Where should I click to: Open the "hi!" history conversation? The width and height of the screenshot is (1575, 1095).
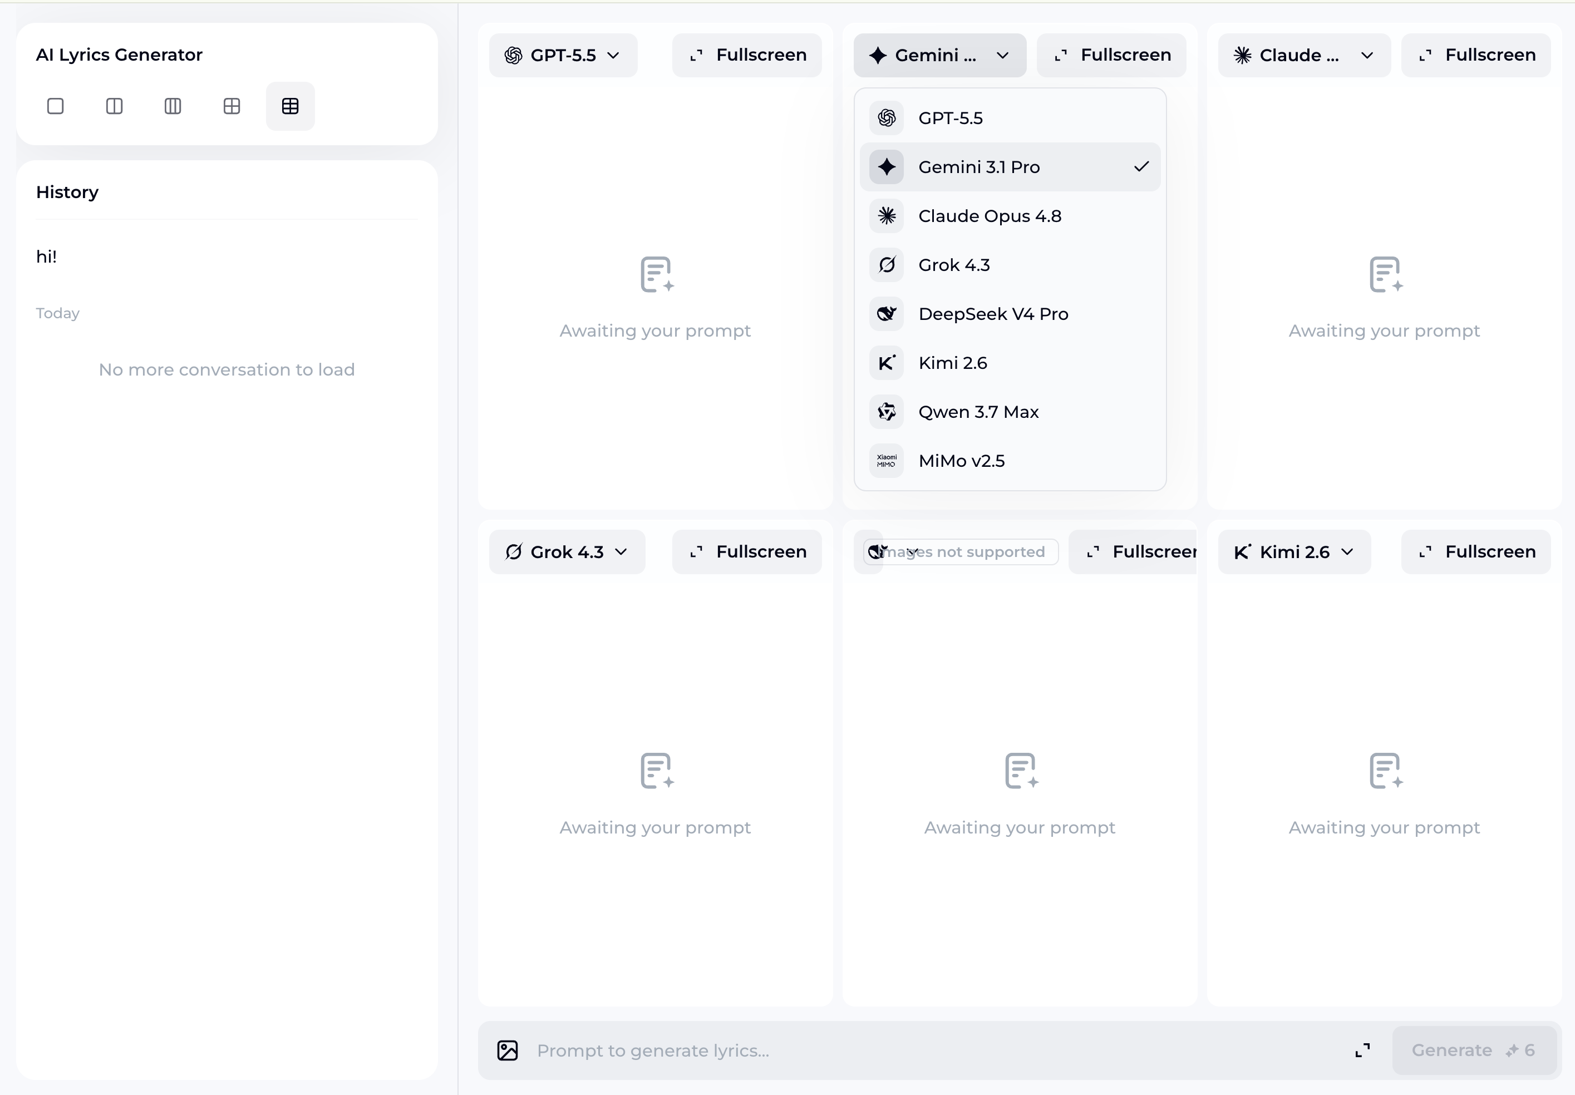[47, 257]
